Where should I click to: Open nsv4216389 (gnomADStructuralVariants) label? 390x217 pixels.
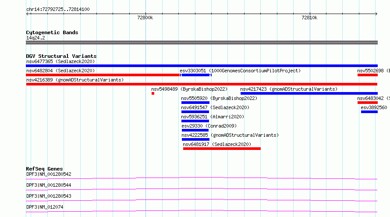tap(75, 80)
